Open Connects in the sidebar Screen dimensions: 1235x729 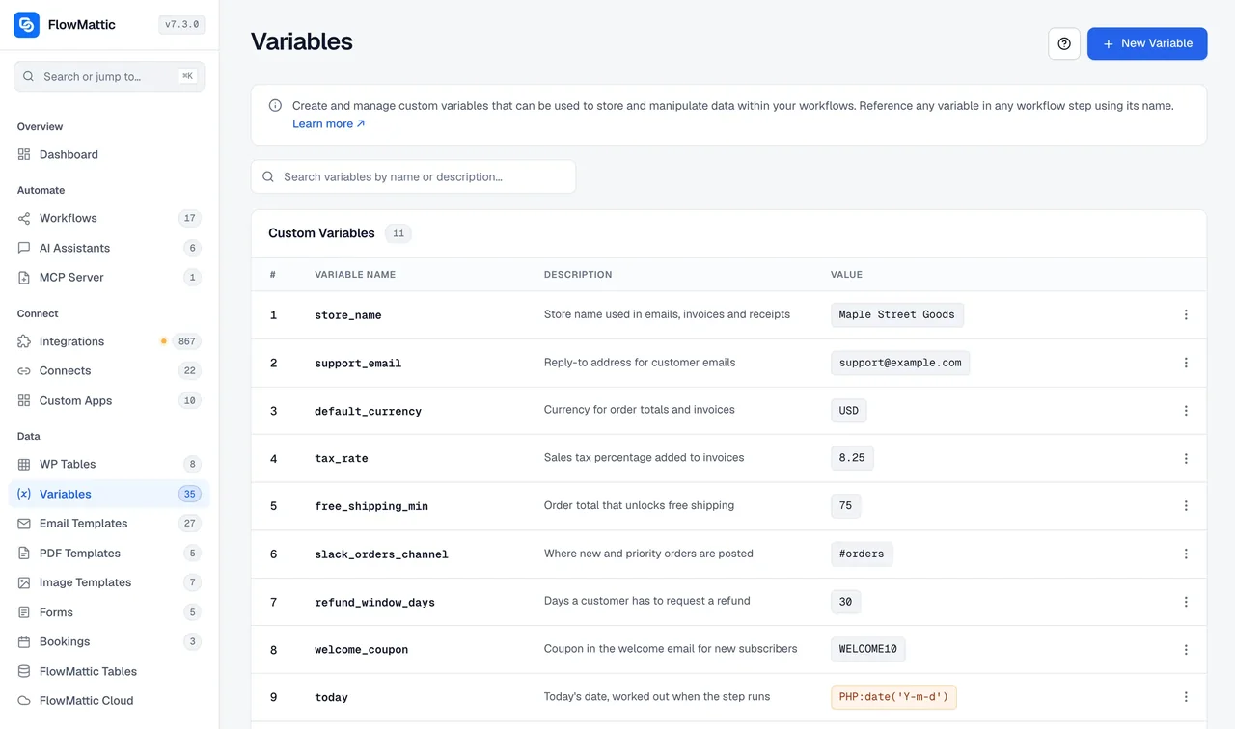click(109, 371)
